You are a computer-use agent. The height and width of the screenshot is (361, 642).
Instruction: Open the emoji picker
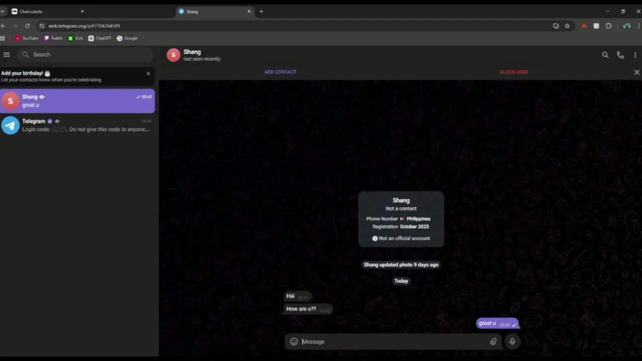294,341
